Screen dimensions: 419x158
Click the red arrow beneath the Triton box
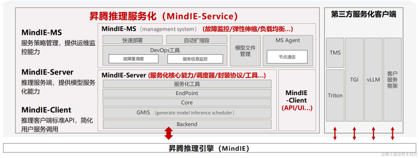(335, 133)
